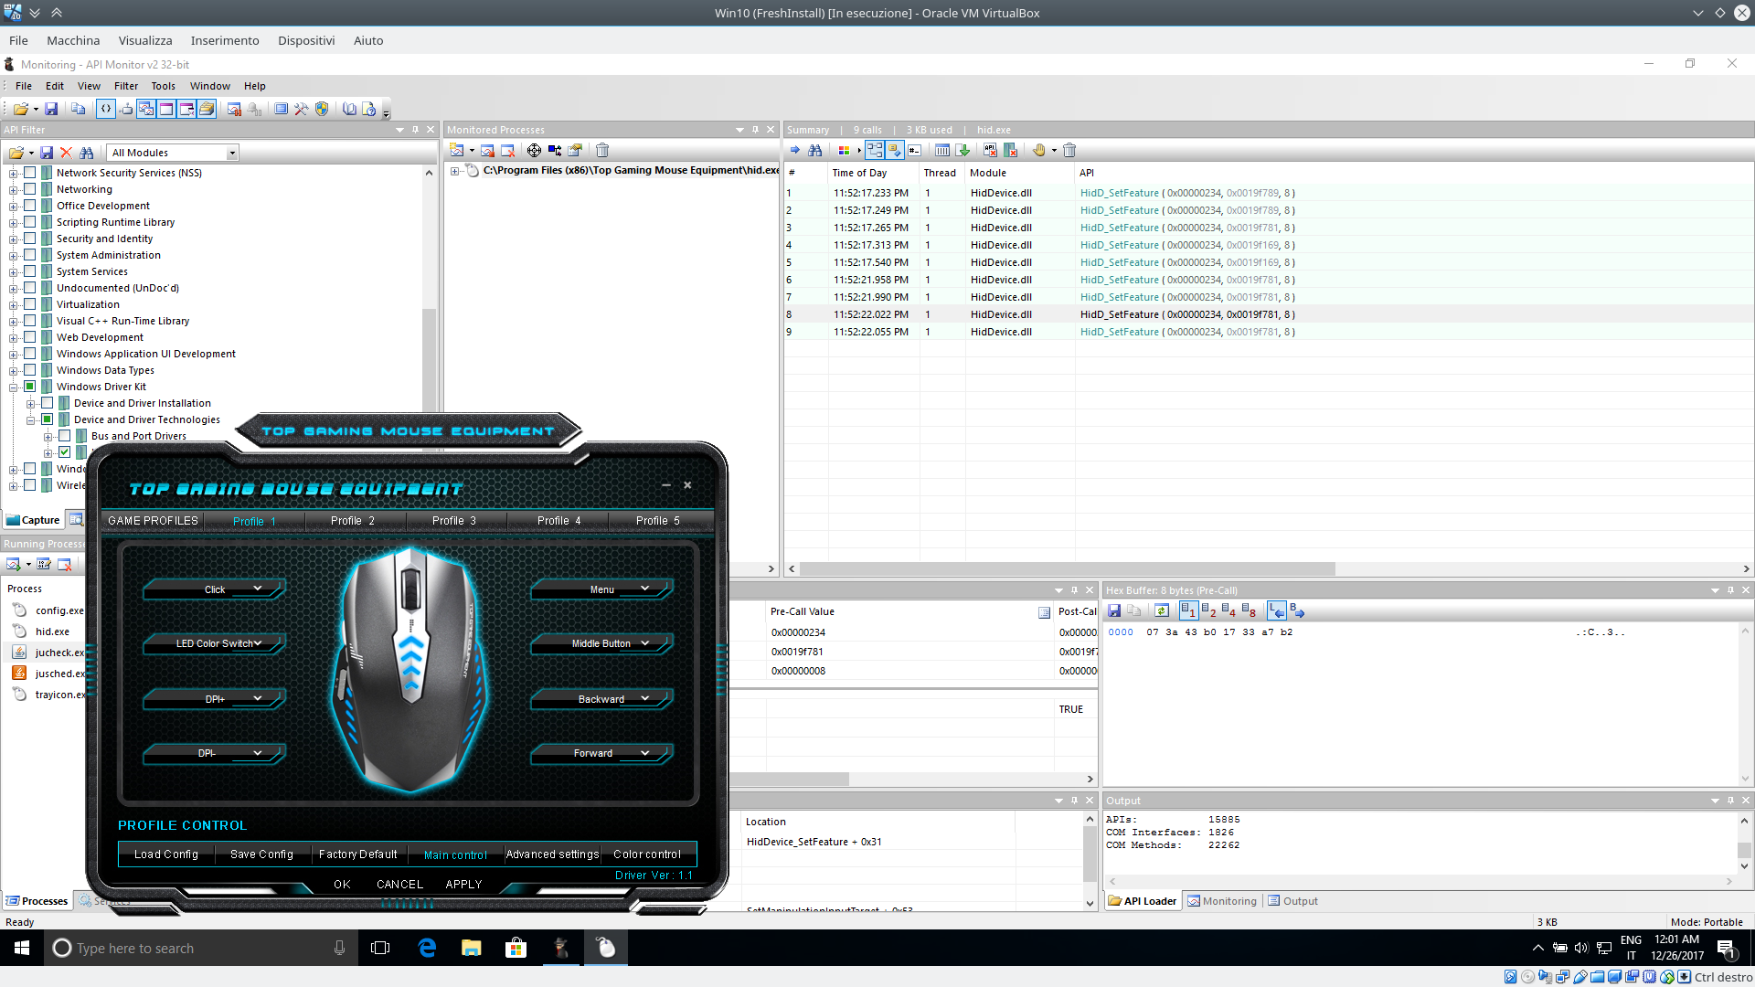
Task: Click the green arrow auto-scroll icon
Action: pos(963,151)
